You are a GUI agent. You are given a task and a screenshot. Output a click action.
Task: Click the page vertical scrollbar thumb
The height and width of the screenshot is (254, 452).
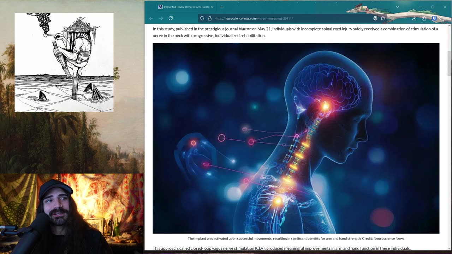pyautogui.click(x=450, y=63)
